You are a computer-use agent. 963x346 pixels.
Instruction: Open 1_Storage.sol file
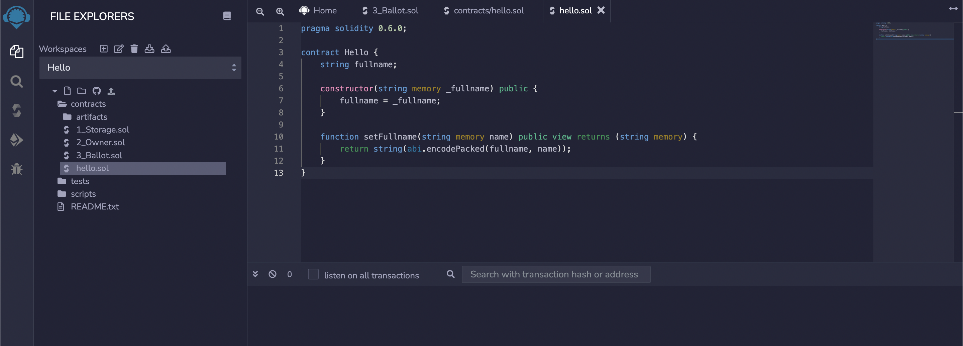102,129
